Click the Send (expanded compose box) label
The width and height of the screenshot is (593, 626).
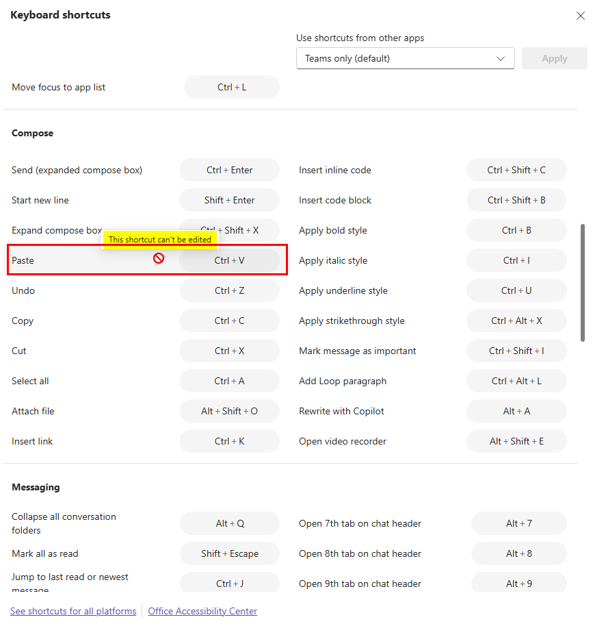(x=77, y=170)
